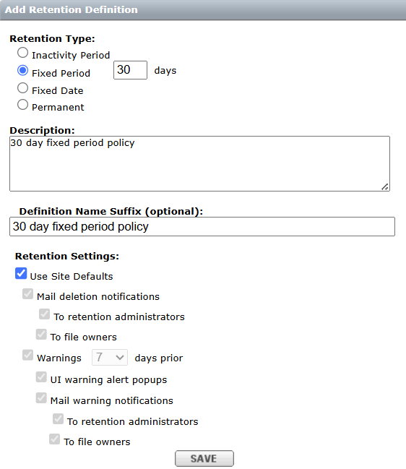The width and height of the screenshot is (406, 469).
Task: Select the Inactivity Period radio button
Action: [22, 53]
